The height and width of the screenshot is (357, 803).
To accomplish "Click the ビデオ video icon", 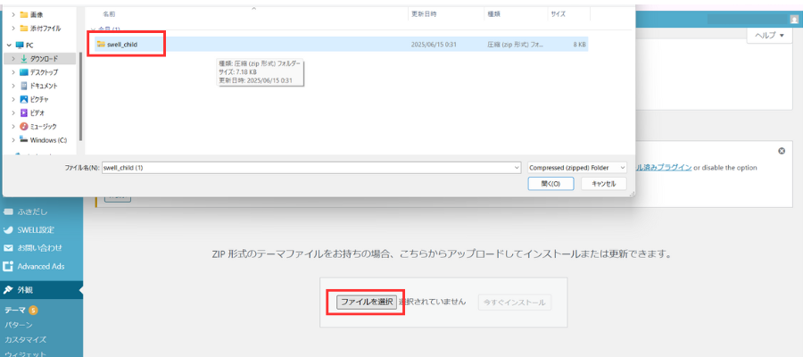I will coord(23,112).
